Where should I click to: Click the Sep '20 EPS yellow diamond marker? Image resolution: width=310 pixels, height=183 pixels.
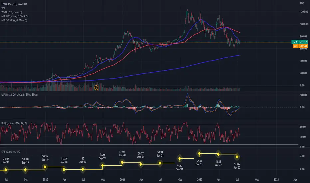click(x=102, y=166)
